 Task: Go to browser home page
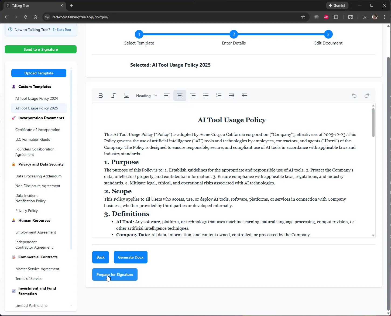[x=35, y=17]
